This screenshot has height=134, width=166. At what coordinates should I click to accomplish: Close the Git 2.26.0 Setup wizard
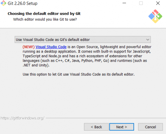pos(158,3)
